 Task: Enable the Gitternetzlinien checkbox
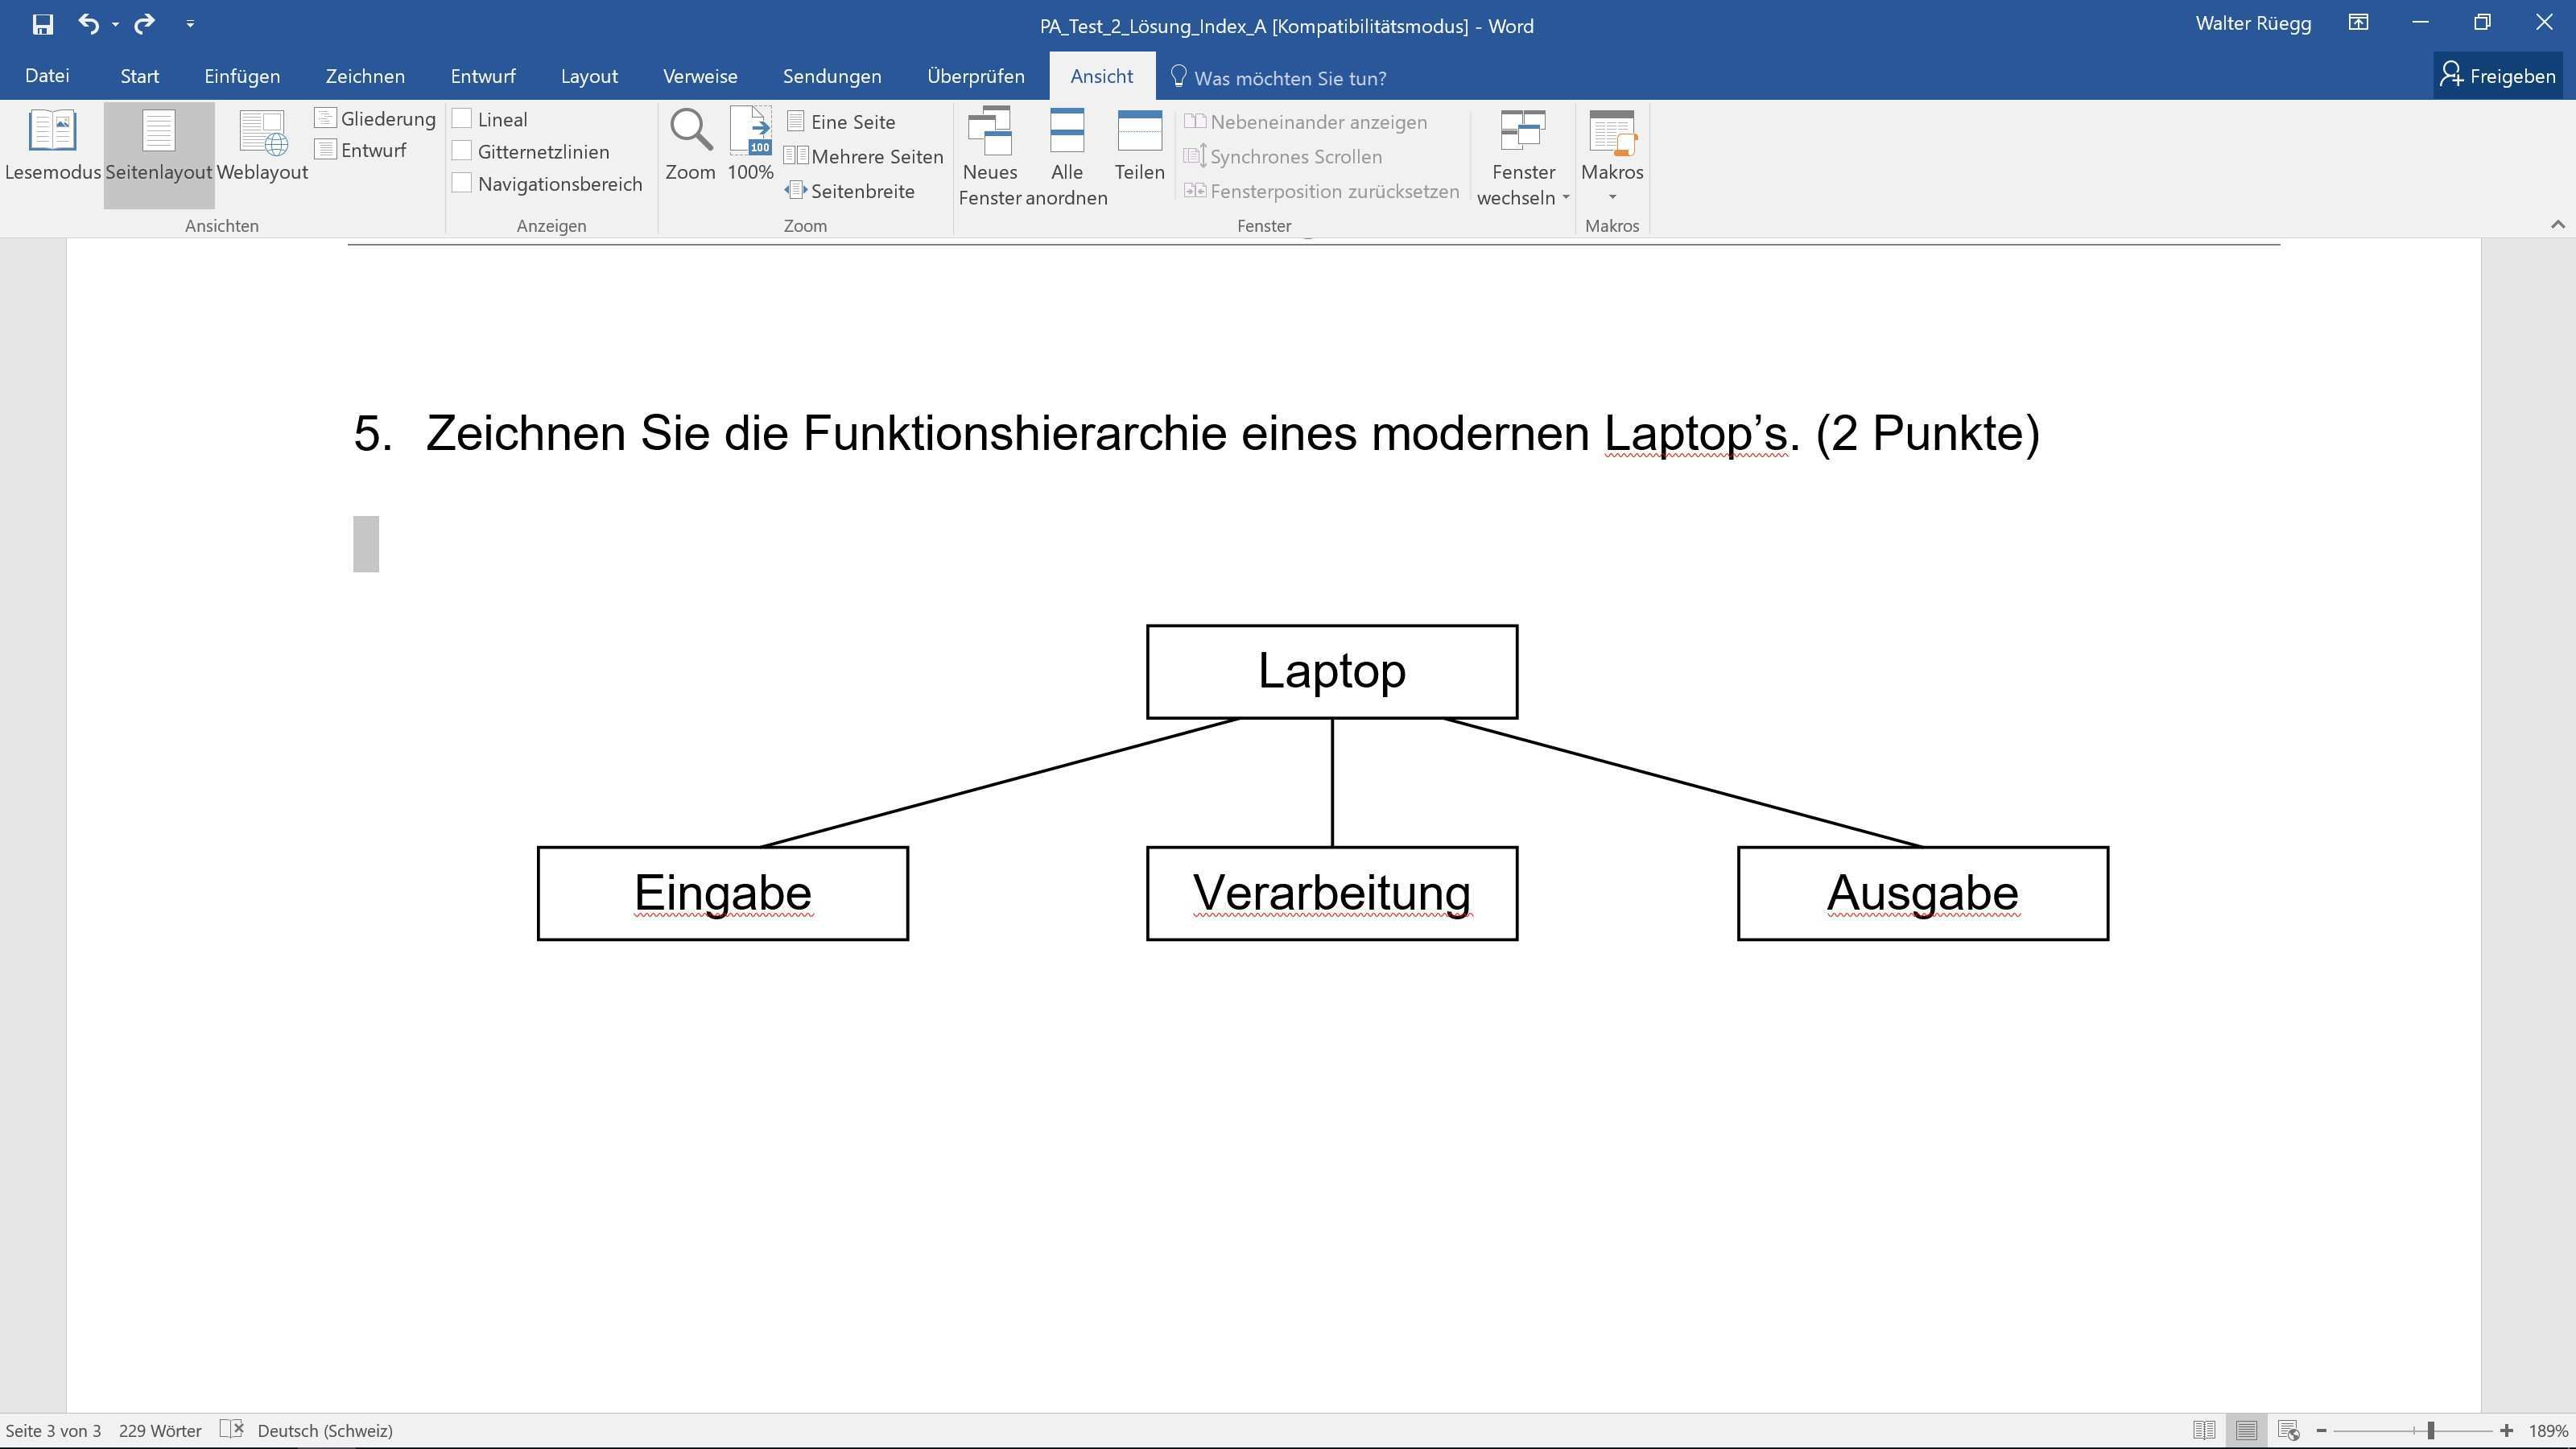click(462, 152)
